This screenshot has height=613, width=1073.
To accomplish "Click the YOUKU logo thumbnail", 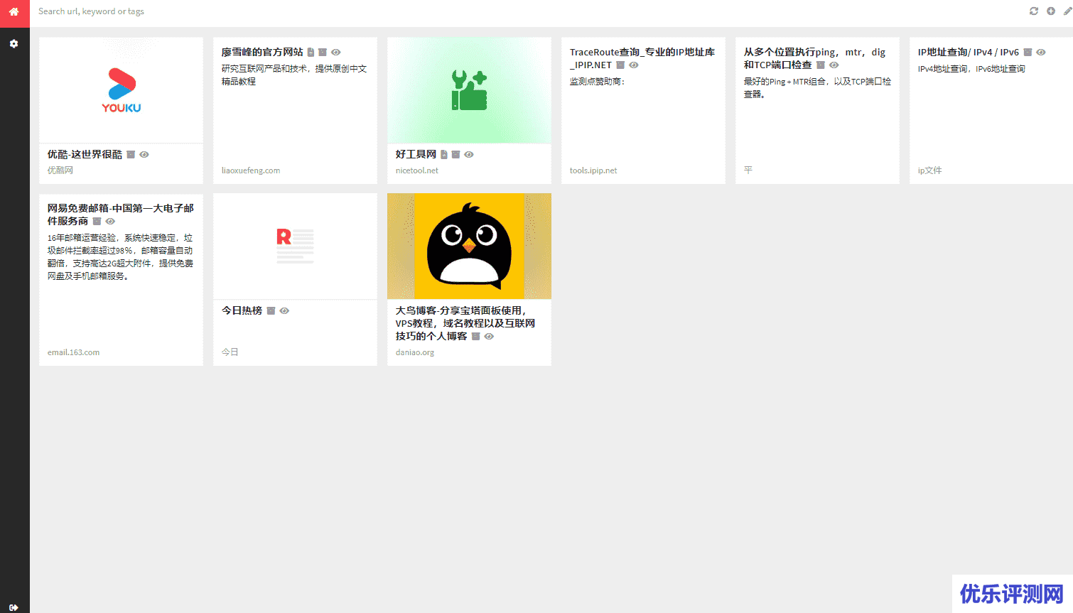I will [121, 90].
